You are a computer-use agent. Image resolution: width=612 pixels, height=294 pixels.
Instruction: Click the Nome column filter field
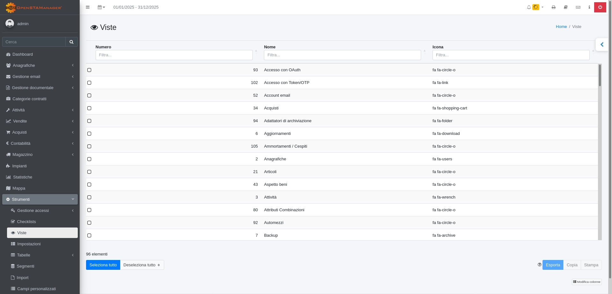pyautogui.click(x=342, y=55)
